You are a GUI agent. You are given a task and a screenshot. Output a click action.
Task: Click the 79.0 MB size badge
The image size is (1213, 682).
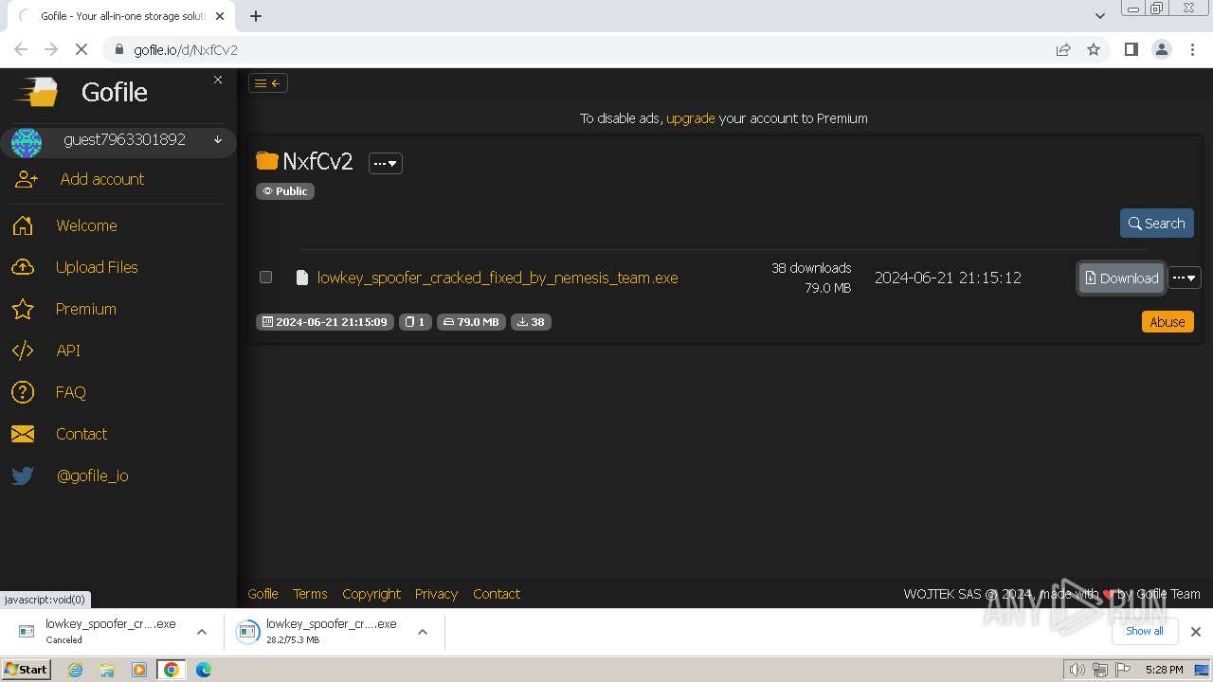click(471, 322)
